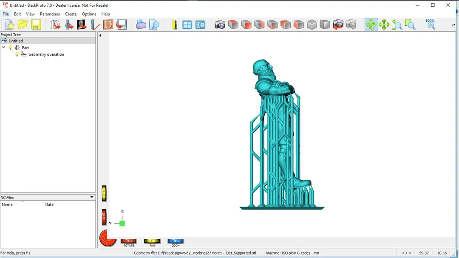Go to previous view with the red arrow camera
Image resolution: width=459 pixels, height=258 pixels.
338,25
